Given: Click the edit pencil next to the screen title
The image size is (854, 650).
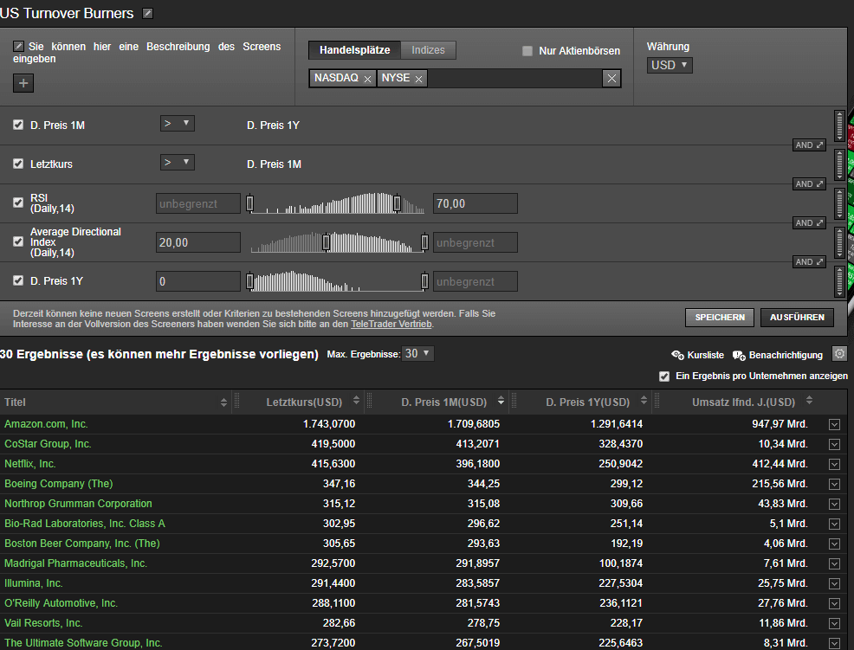Looking at the screenshot, I should 147,13.
